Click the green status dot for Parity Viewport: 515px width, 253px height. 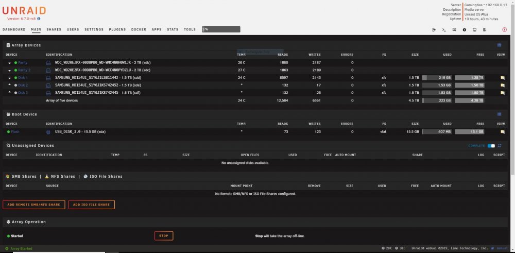[15, 62]
